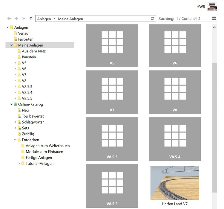The height and width of the screenshot is (209, 224).
Task: Open the Top bewertet thumbs-up icon
Action: (19, 116)
